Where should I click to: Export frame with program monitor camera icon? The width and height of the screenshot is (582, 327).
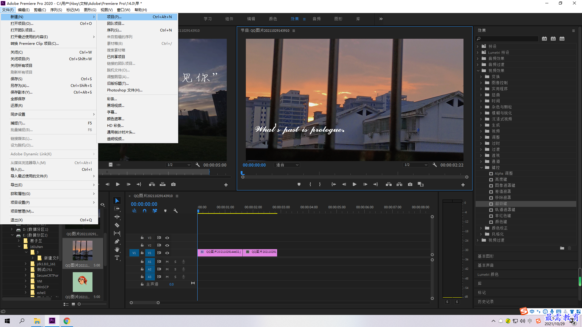tap(410, 184)
